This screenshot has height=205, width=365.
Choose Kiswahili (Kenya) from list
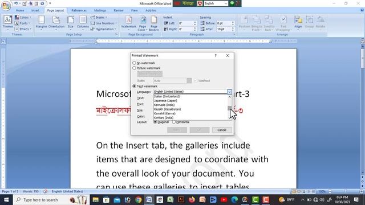190,113
